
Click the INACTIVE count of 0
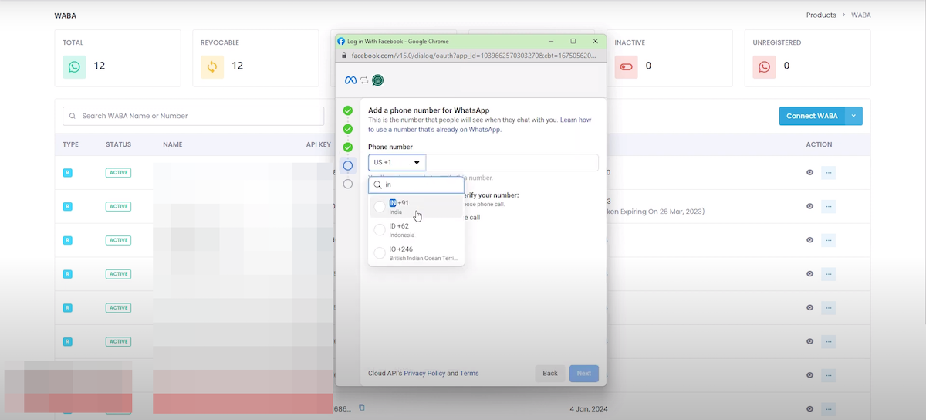pos(648,66)
